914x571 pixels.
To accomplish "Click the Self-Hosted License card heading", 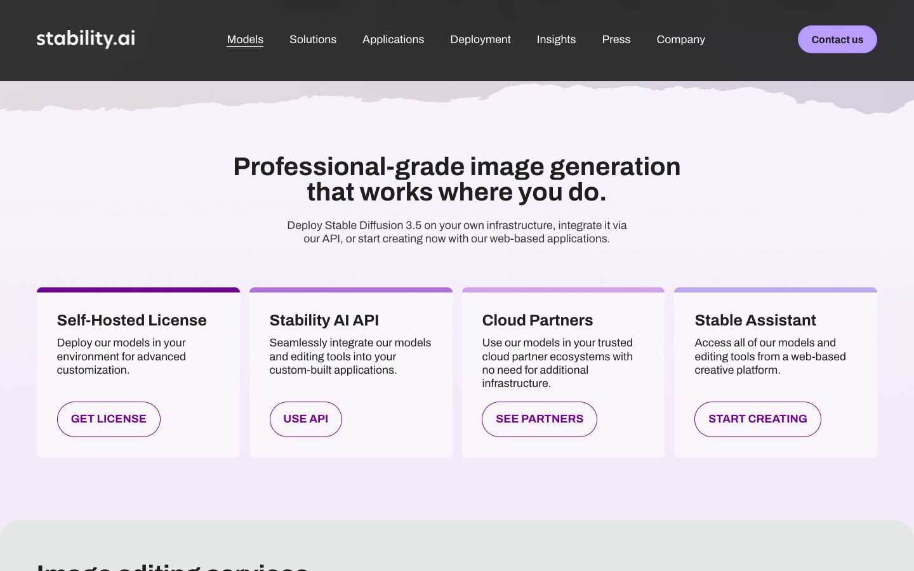I will coord(131,320).
